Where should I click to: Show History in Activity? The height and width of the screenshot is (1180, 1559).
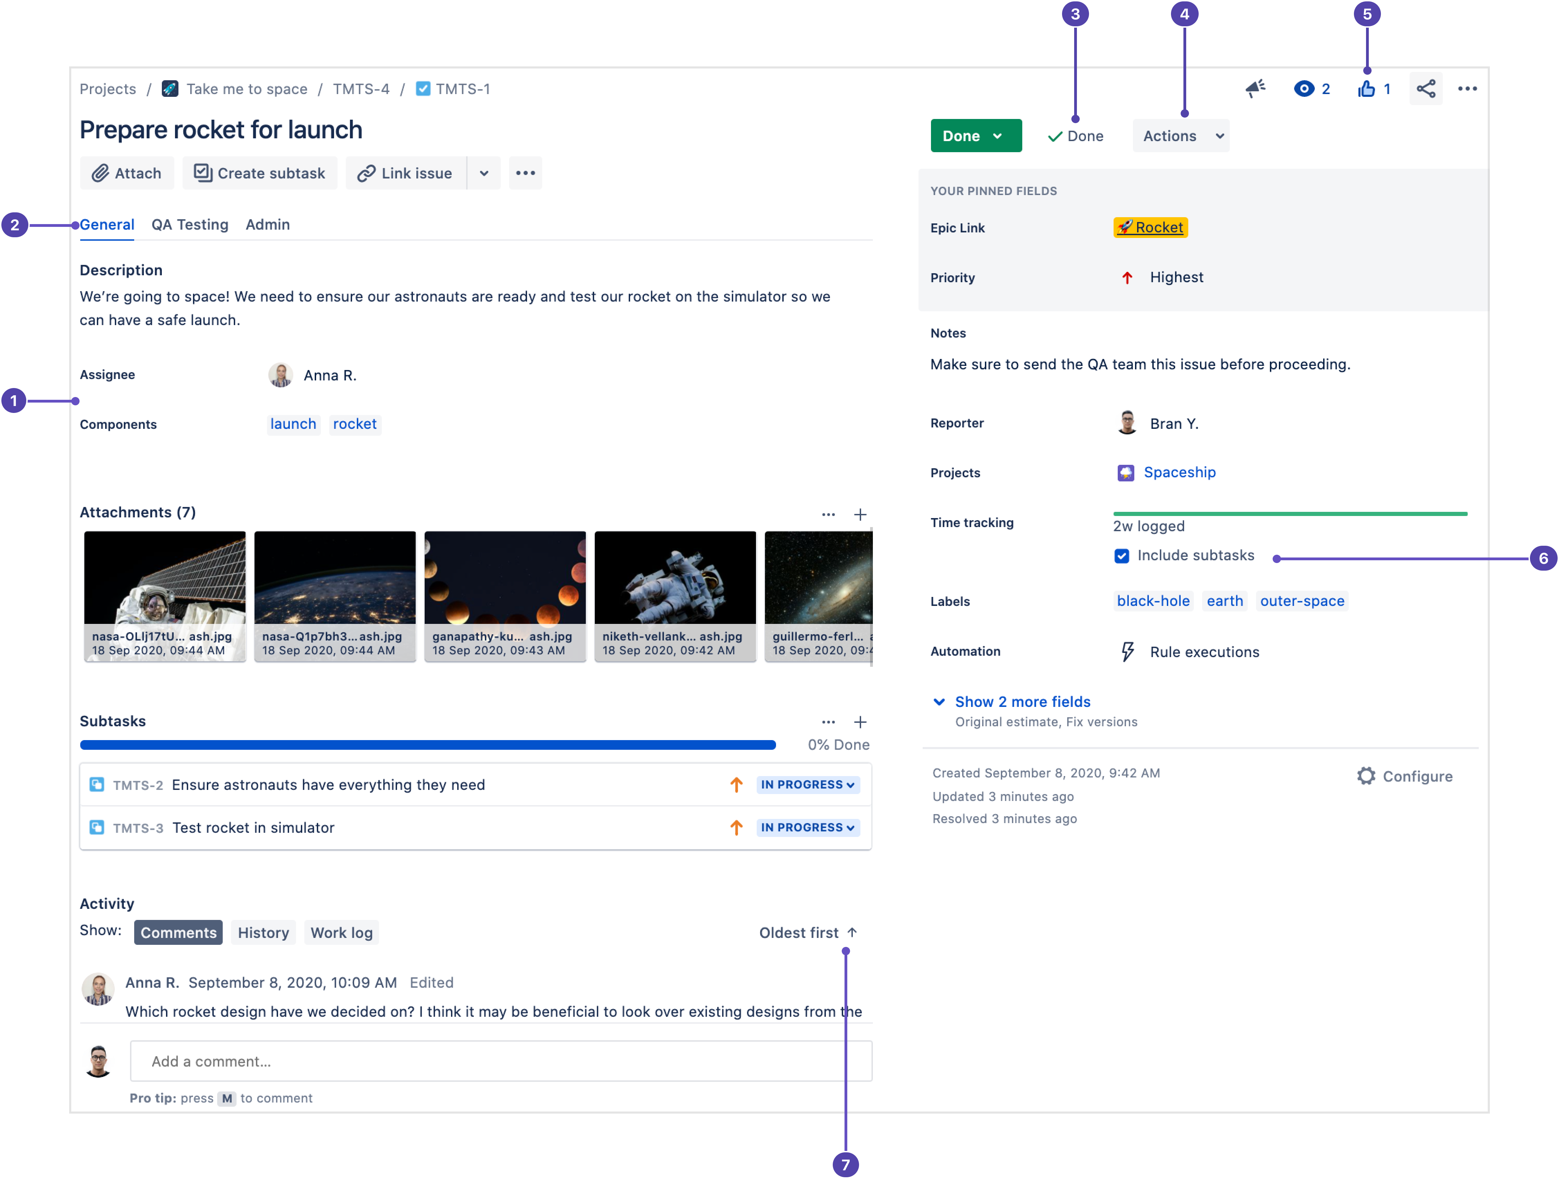pyautogui.click(x=264, y=933)
